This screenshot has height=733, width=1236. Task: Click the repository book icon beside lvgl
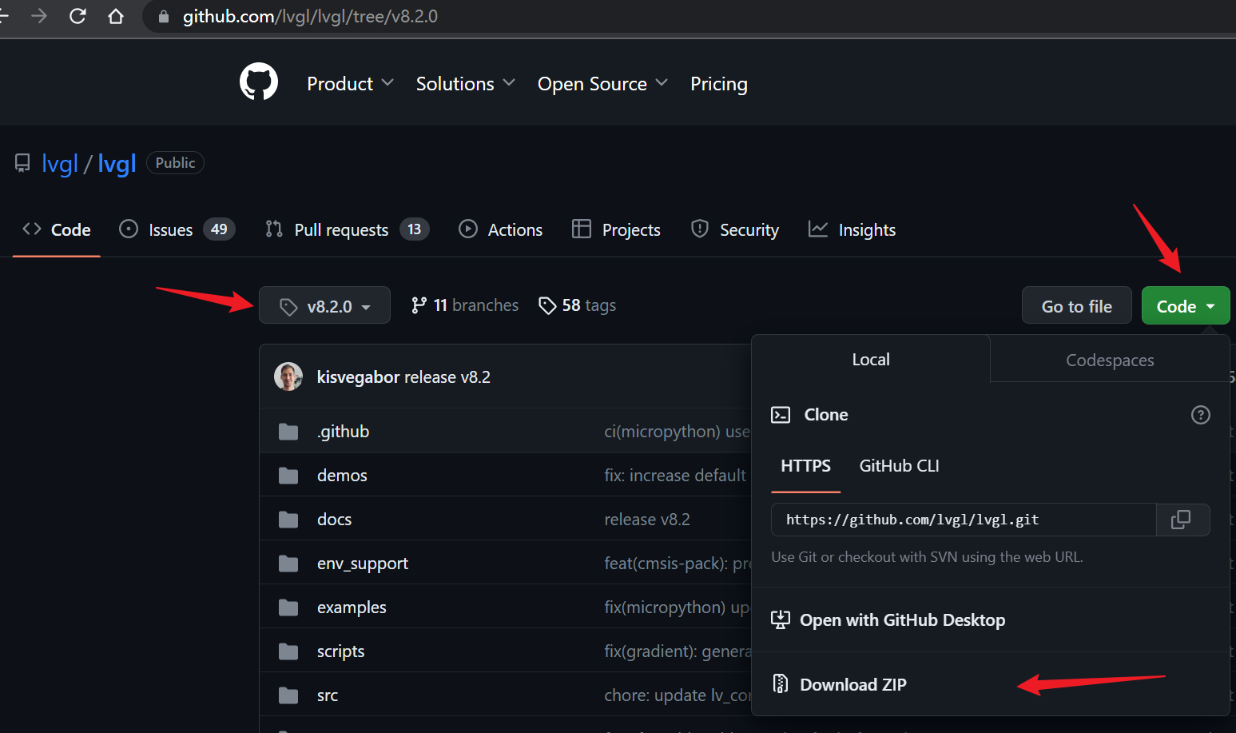point(22,163)
